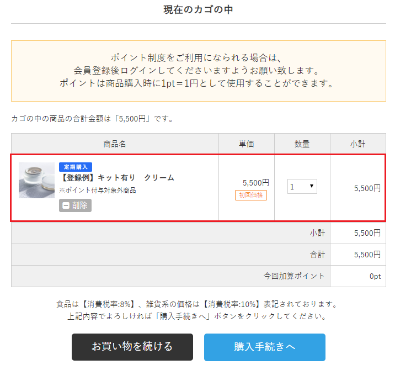Click the 小計 column header
The width and height of the screenshot is (395, 370).
[357, 144]
